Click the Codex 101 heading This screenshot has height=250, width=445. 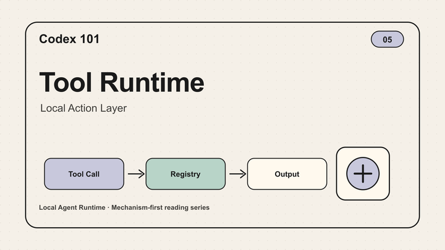pyautogui.click(x=69, y=39)
